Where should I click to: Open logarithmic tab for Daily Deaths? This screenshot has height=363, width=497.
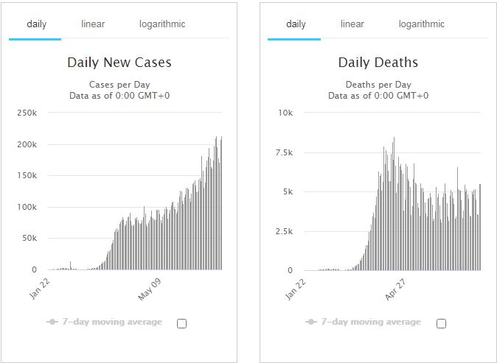pyautogui.click(x=422, y=24)
